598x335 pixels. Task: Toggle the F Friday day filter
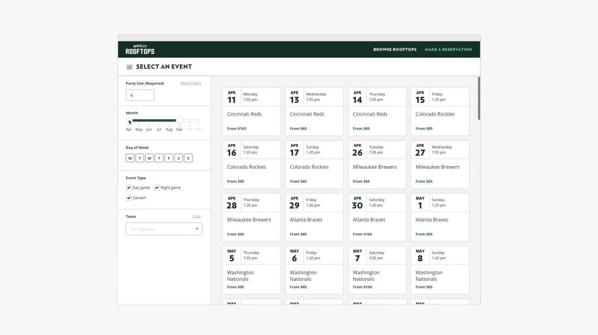tap(169, 158)
